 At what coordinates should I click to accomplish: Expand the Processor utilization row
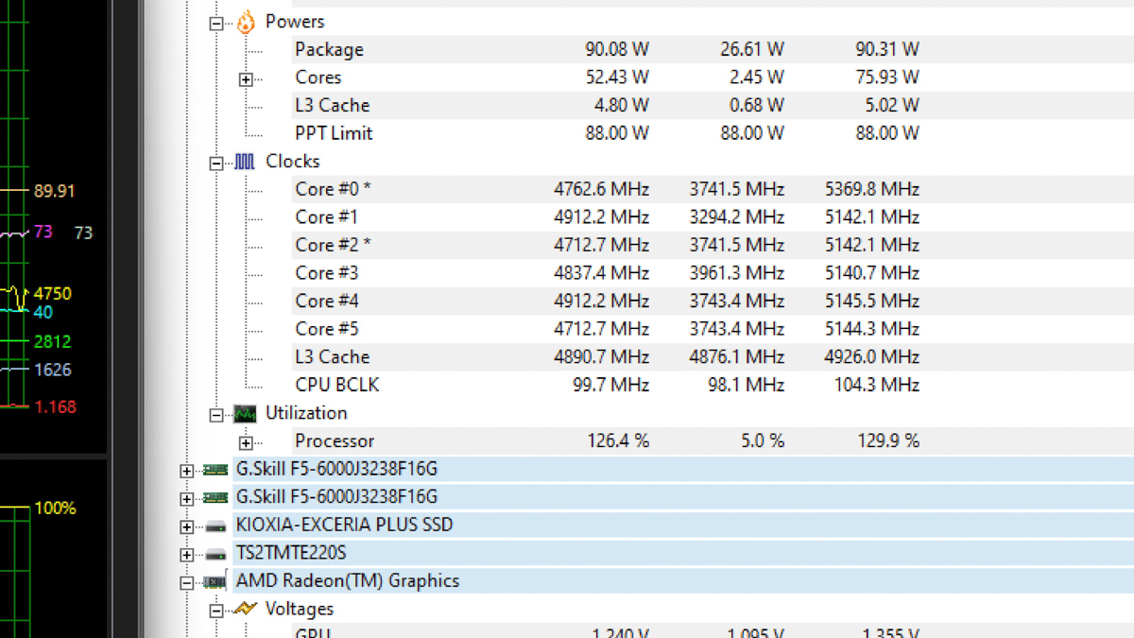[246, 443]
